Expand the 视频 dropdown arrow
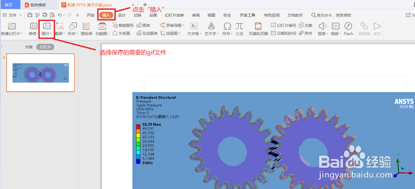This screenshot has height=189, width=415. [x=340, y=34]
